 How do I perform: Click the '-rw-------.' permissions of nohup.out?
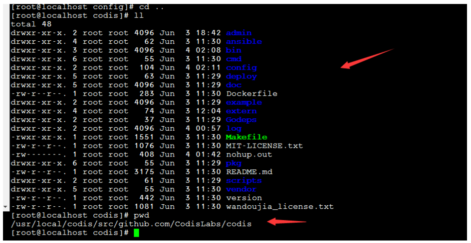tap(39, 155)
